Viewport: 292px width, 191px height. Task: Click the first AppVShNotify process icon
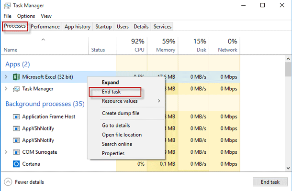pyautogui.click(x=16, y=128)
